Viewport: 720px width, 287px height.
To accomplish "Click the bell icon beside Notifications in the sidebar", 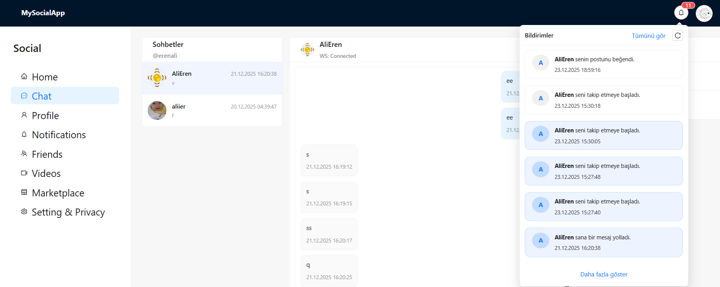I will (x=24, y=134).
